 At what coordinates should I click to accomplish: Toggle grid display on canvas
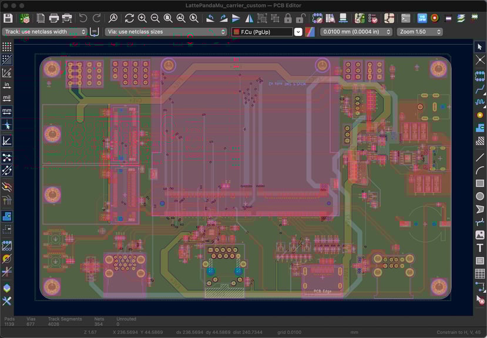click(x=7, y=46)
